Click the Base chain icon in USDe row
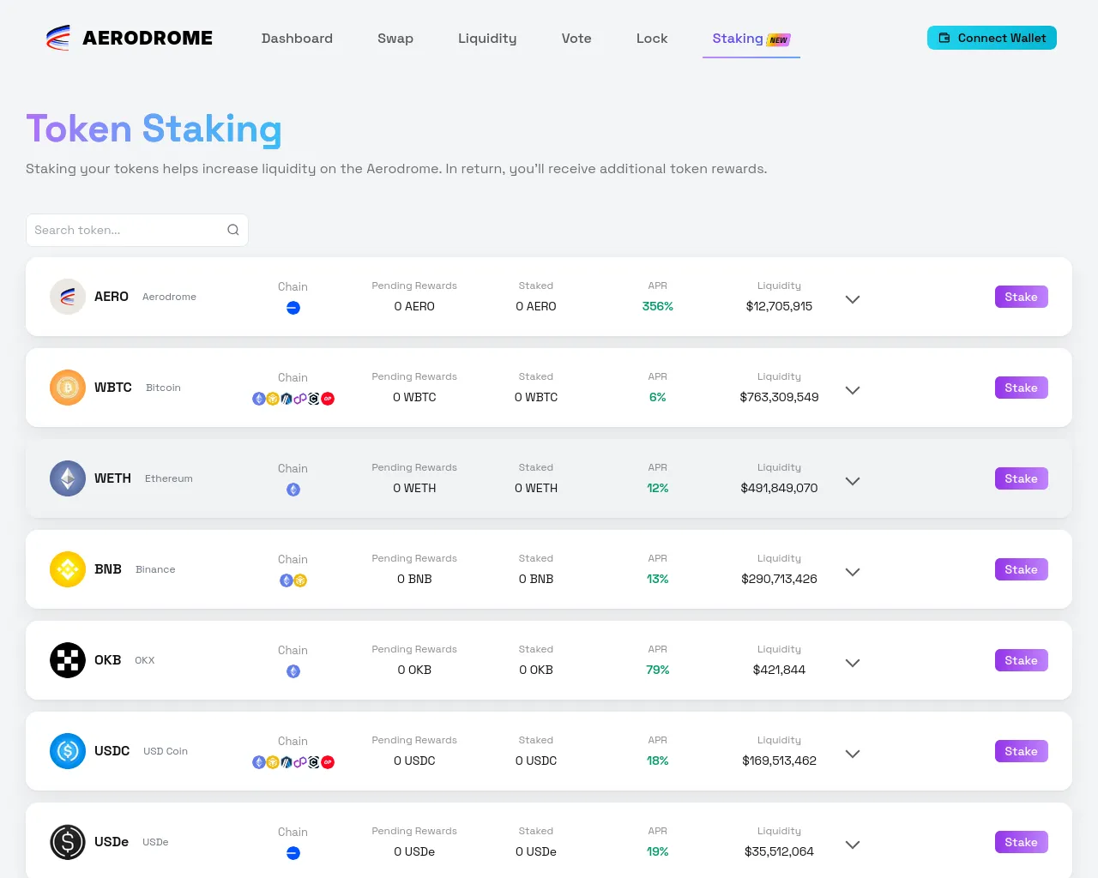The width and height of the screenshot is (1098, 878). point(293,853)
